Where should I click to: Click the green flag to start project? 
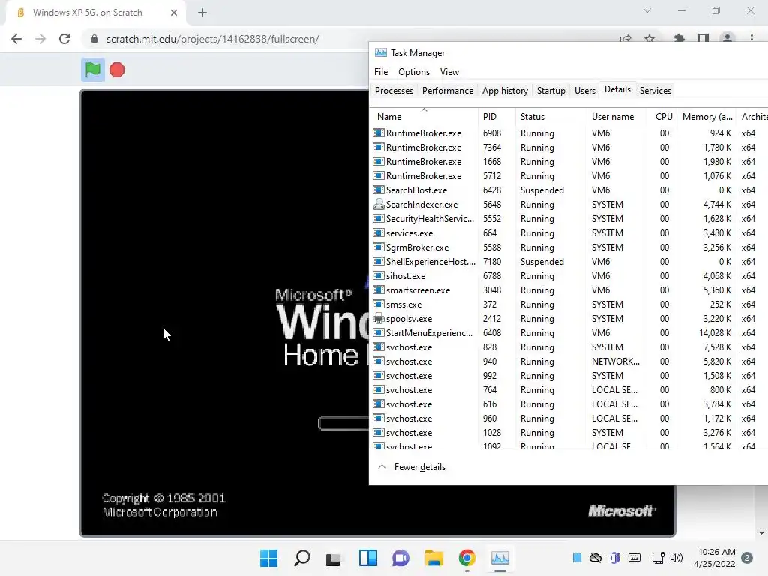[x=92, y=70]
